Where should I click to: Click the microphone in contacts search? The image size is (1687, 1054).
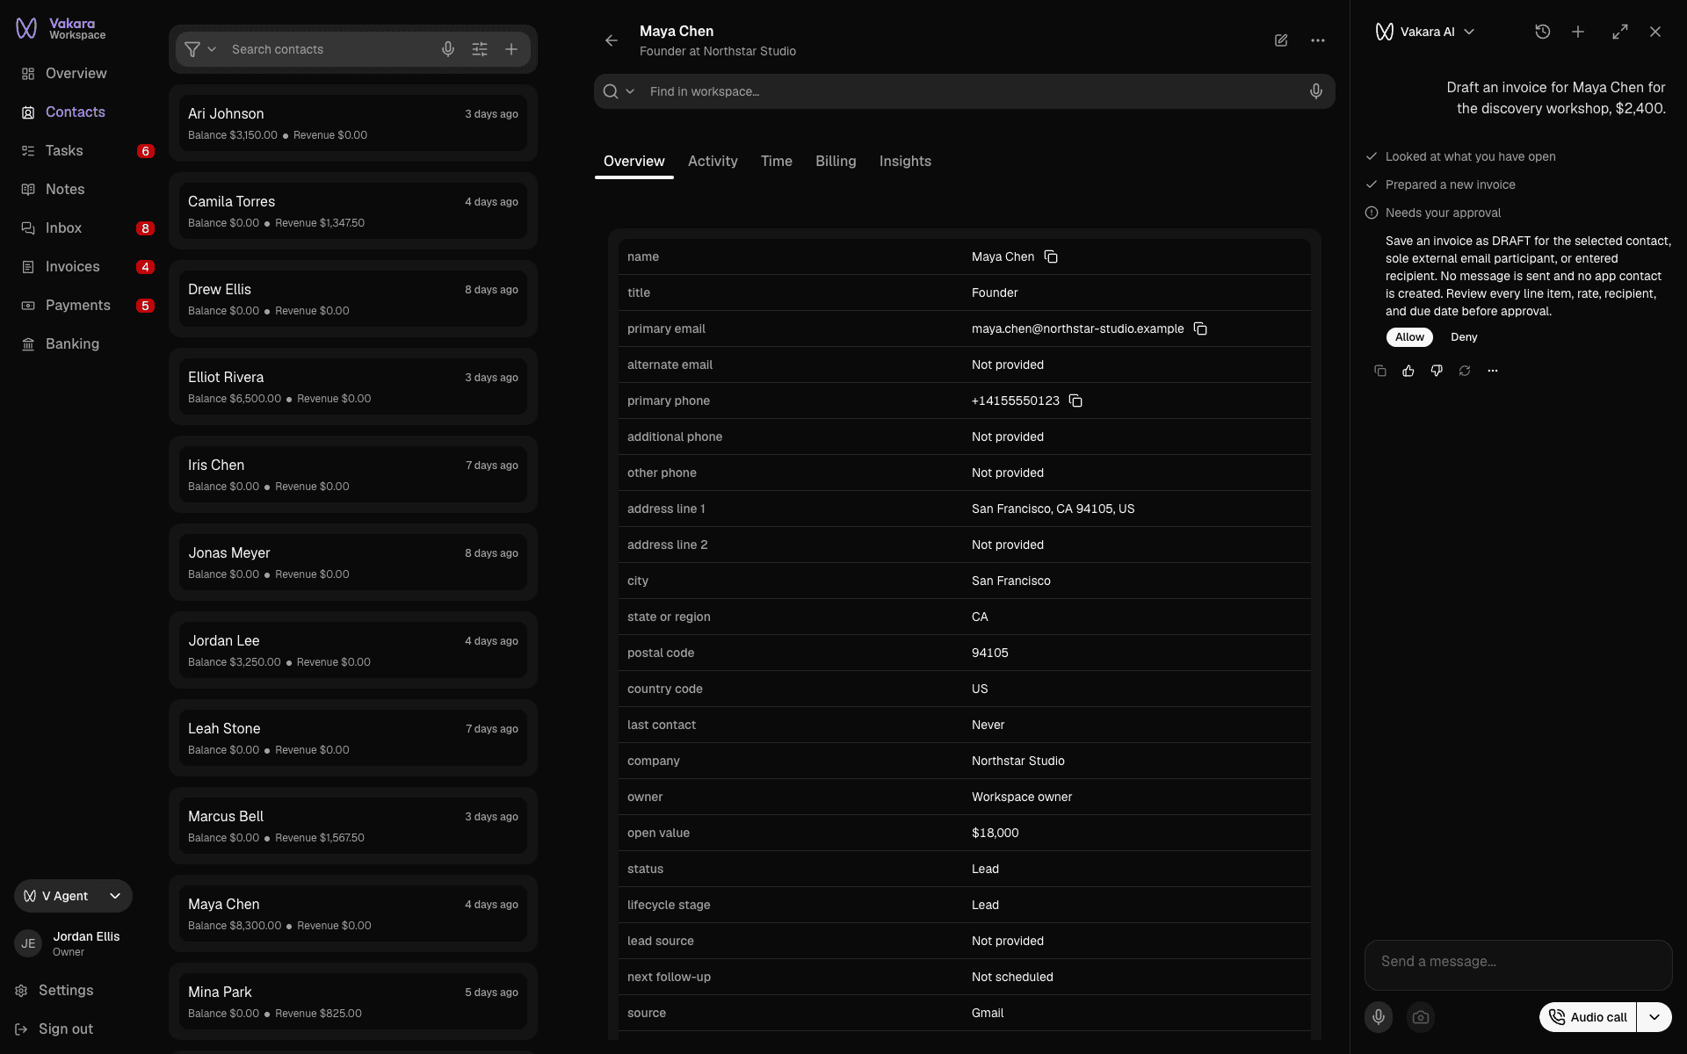pos(448,49)
